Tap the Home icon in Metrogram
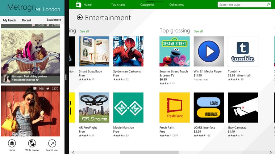This screenshot has height=154, width=275. pyautogui.click(x=12, y=143)
